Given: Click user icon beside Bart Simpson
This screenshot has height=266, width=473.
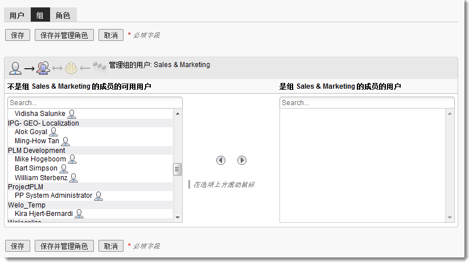Looking at the screenshot, I should (x=64, y=169).
